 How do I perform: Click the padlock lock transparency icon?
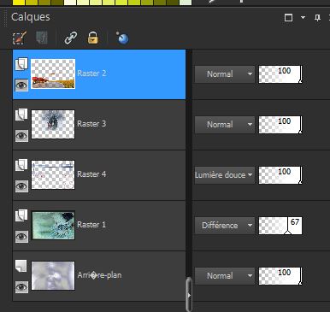(x=93, y=38)
